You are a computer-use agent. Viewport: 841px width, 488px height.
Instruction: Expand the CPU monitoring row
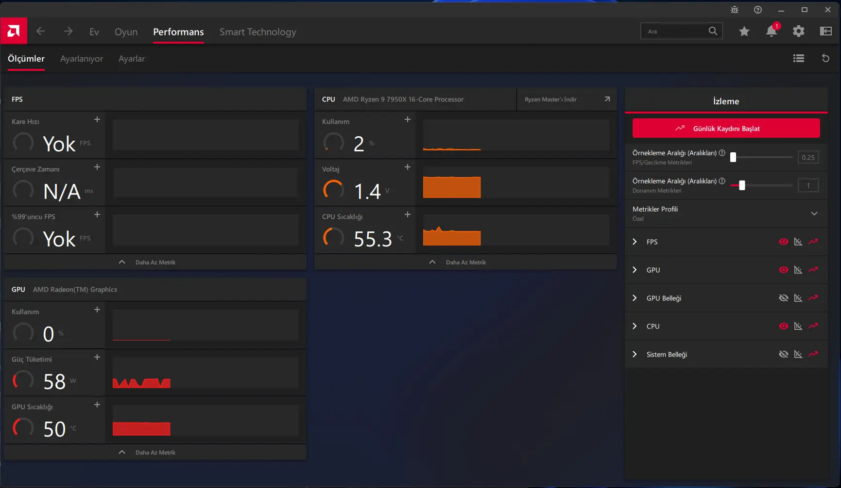pyautogui.click(x=635, y=326)
